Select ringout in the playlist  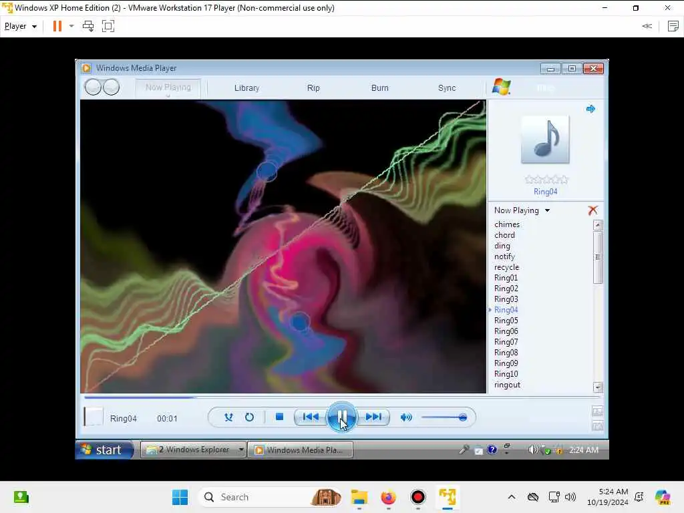tap(508, 385)
